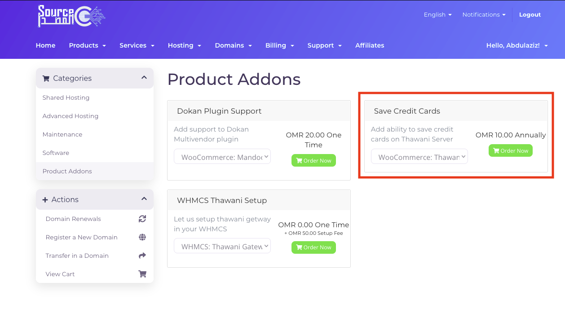Click the 'Add ability to save credit cards' description
The image size is (565, 331).
(x=412, y=134)
